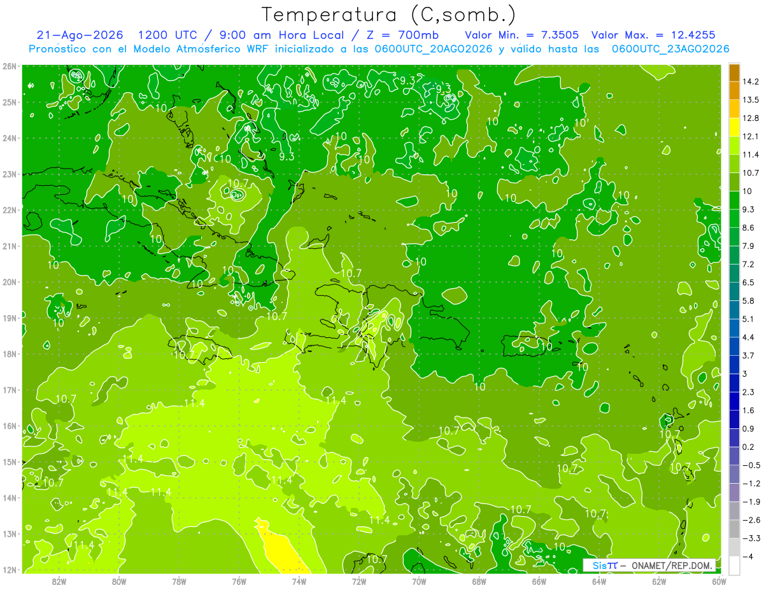Image resolution: width=764 pixels, height=590 pixels.
Task: Click the '12N' latitude axis label
Action: pos(10,570)
